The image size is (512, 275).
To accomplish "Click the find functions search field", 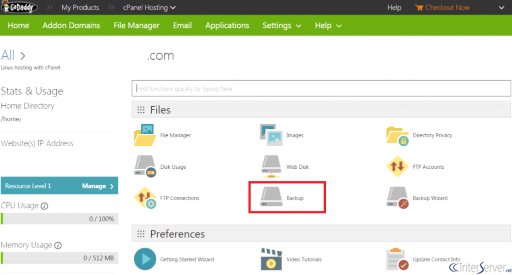I will [x=321, y=89].
